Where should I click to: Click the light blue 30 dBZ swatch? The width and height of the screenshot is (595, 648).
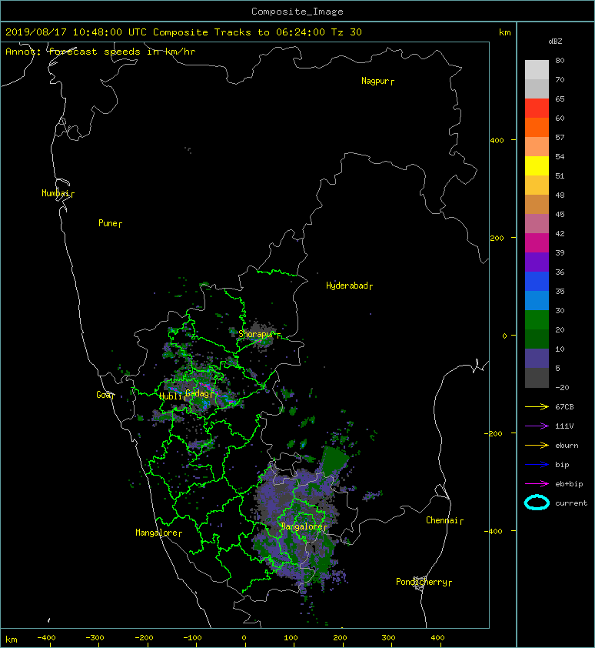(x=537, y=300)
